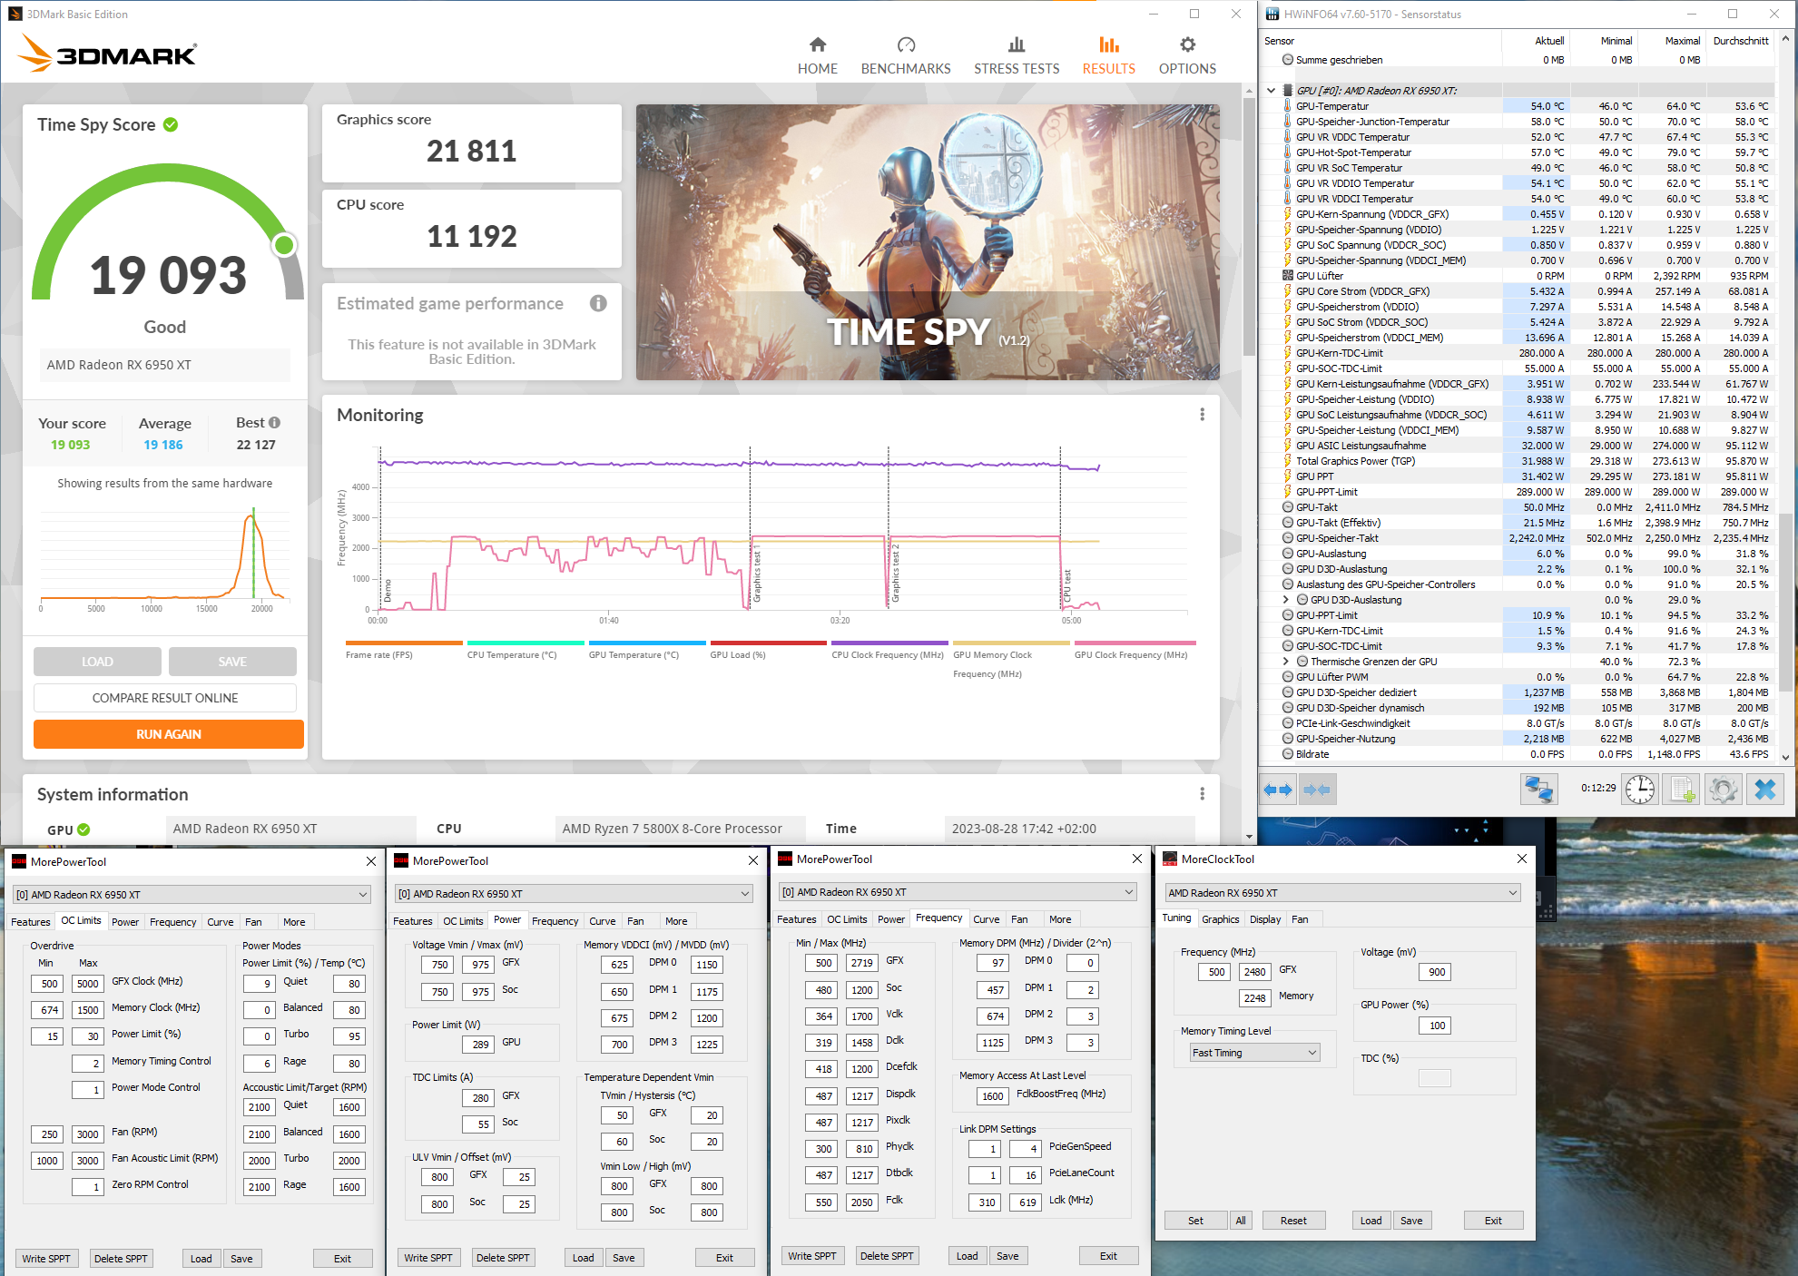Click RUN AGAIN button

tap(169, 734)
